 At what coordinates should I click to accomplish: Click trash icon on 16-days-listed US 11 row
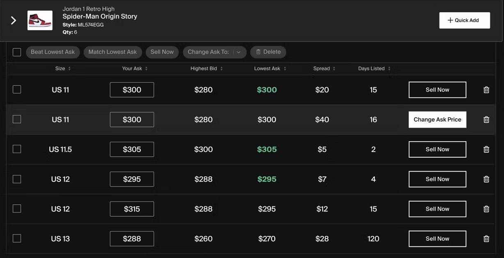[x=486, y=120]
